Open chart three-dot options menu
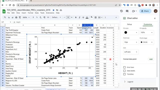This screenshot has height=90, width=160. click(x=94, y=36)
